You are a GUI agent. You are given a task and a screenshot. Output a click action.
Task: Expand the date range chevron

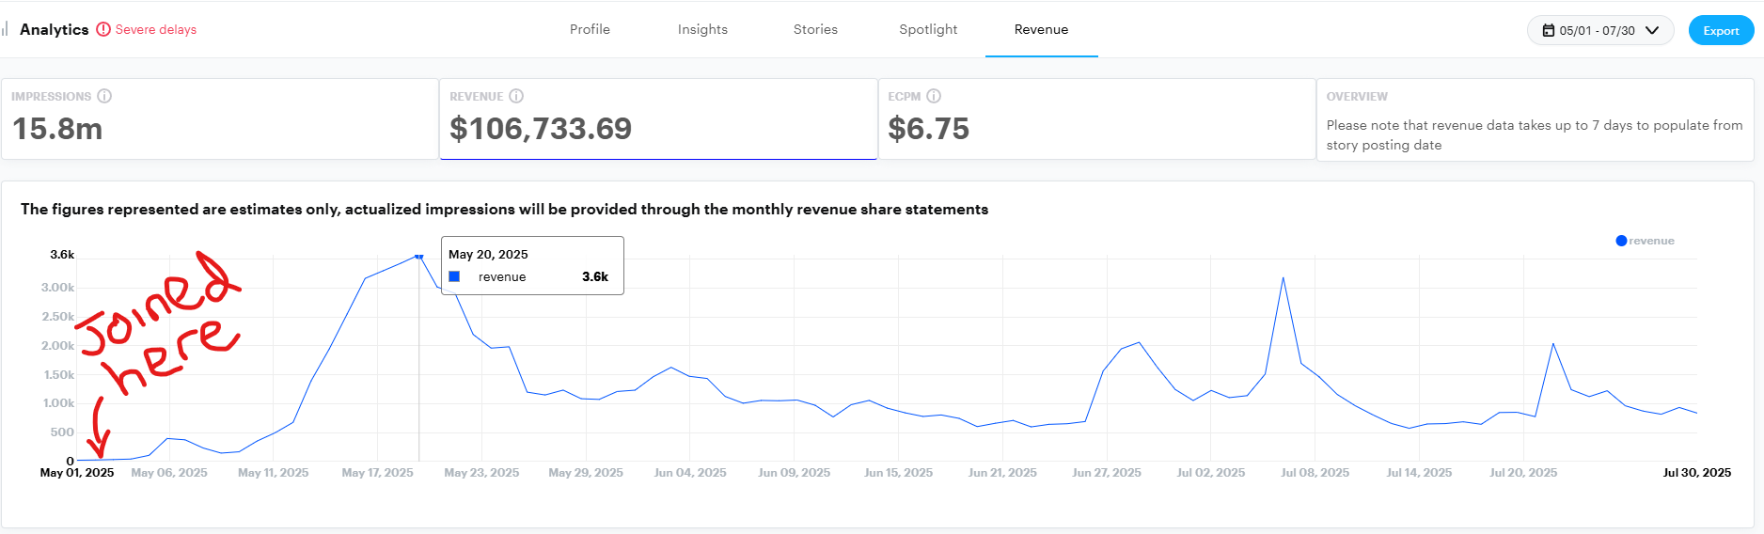1652,30
